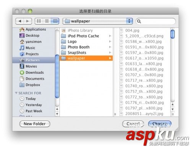The width and height of the screenshot is (191, 148).
Task: Click the New Folder button
Action: (x=35, y=124)
